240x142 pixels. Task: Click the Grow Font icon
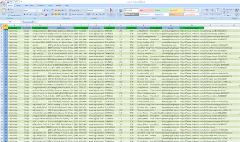click(x=44, y=10)
